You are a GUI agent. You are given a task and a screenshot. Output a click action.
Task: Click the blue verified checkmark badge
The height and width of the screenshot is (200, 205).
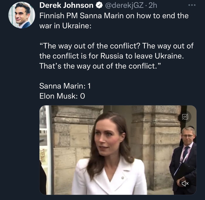(99, 5)
